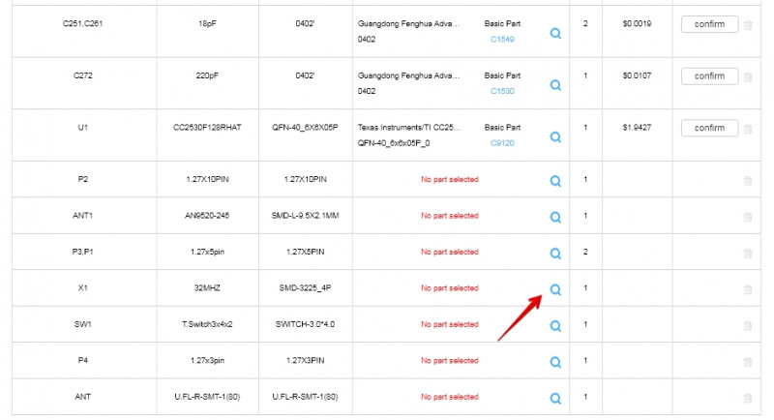Open part search for P2 1.27X10PIN

pos(555,181)
